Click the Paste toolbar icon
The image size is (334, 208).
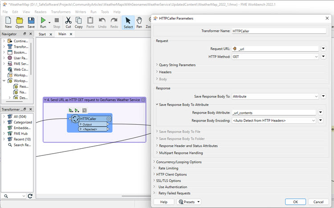coord(90,22)
